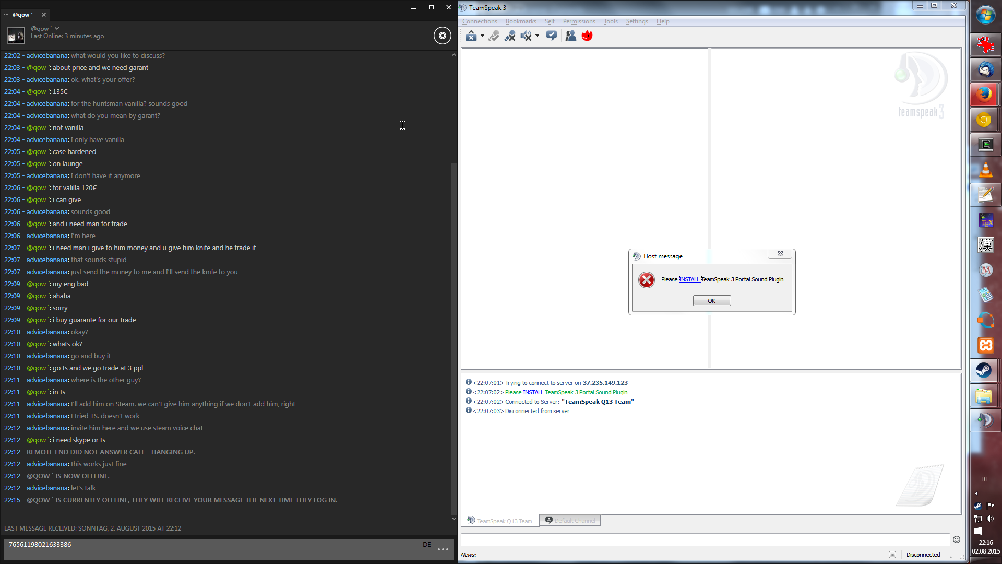Click the emoticon smiley icon
Viewport: 1002px width, 564px height.
957,539
